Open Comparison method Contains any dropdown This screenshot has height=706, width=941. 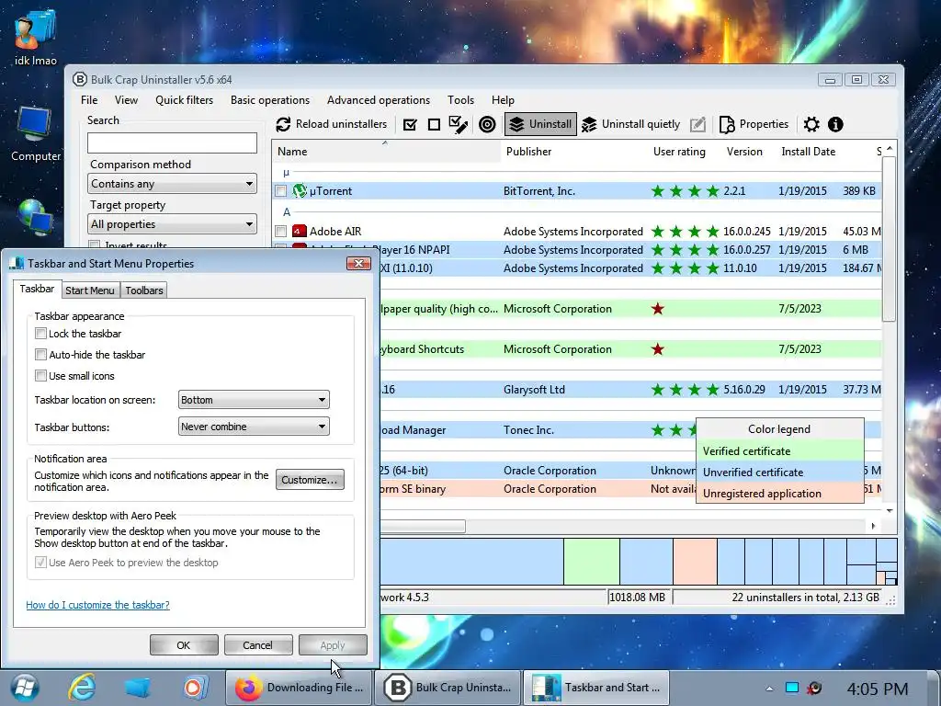172,184
